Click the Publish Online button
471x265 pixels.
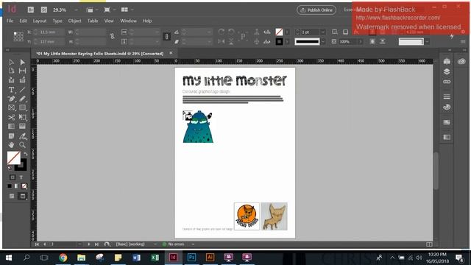click(316, 10)
